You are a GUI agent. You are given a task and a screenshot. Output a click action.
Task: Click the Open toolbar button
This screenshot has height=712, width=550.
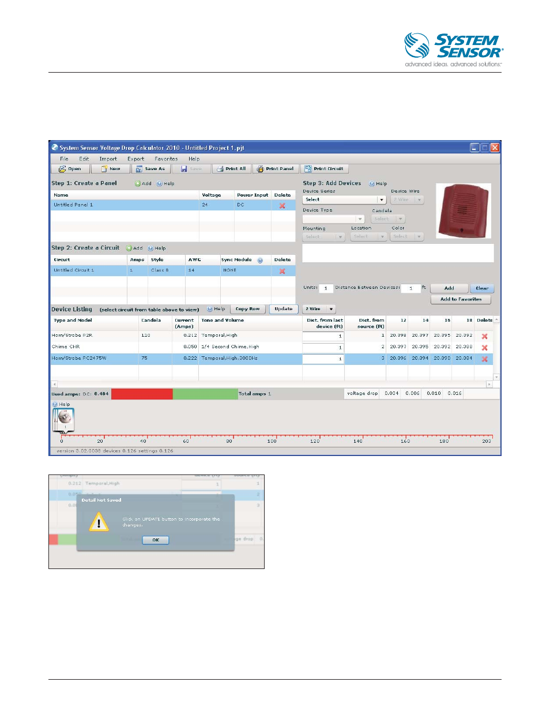pyautogui.click(x=71, y=169)
